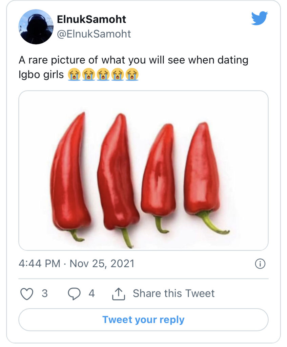Like the tweet using the heart icon

(x=27, y=293)
